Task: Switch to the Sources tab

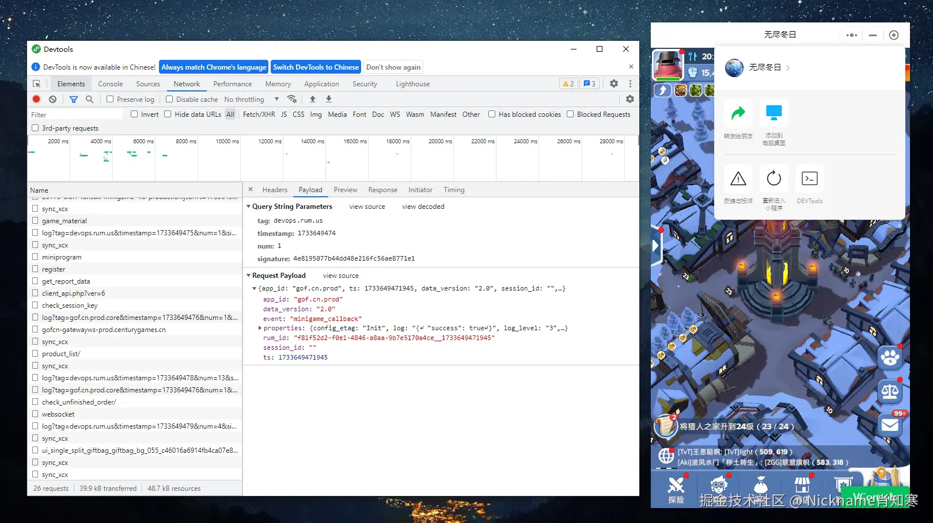Action: coord(148,84)
